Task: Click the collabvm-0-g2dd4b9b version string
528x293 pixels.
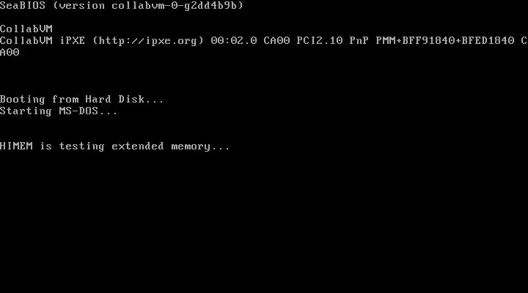Action: 174,5
